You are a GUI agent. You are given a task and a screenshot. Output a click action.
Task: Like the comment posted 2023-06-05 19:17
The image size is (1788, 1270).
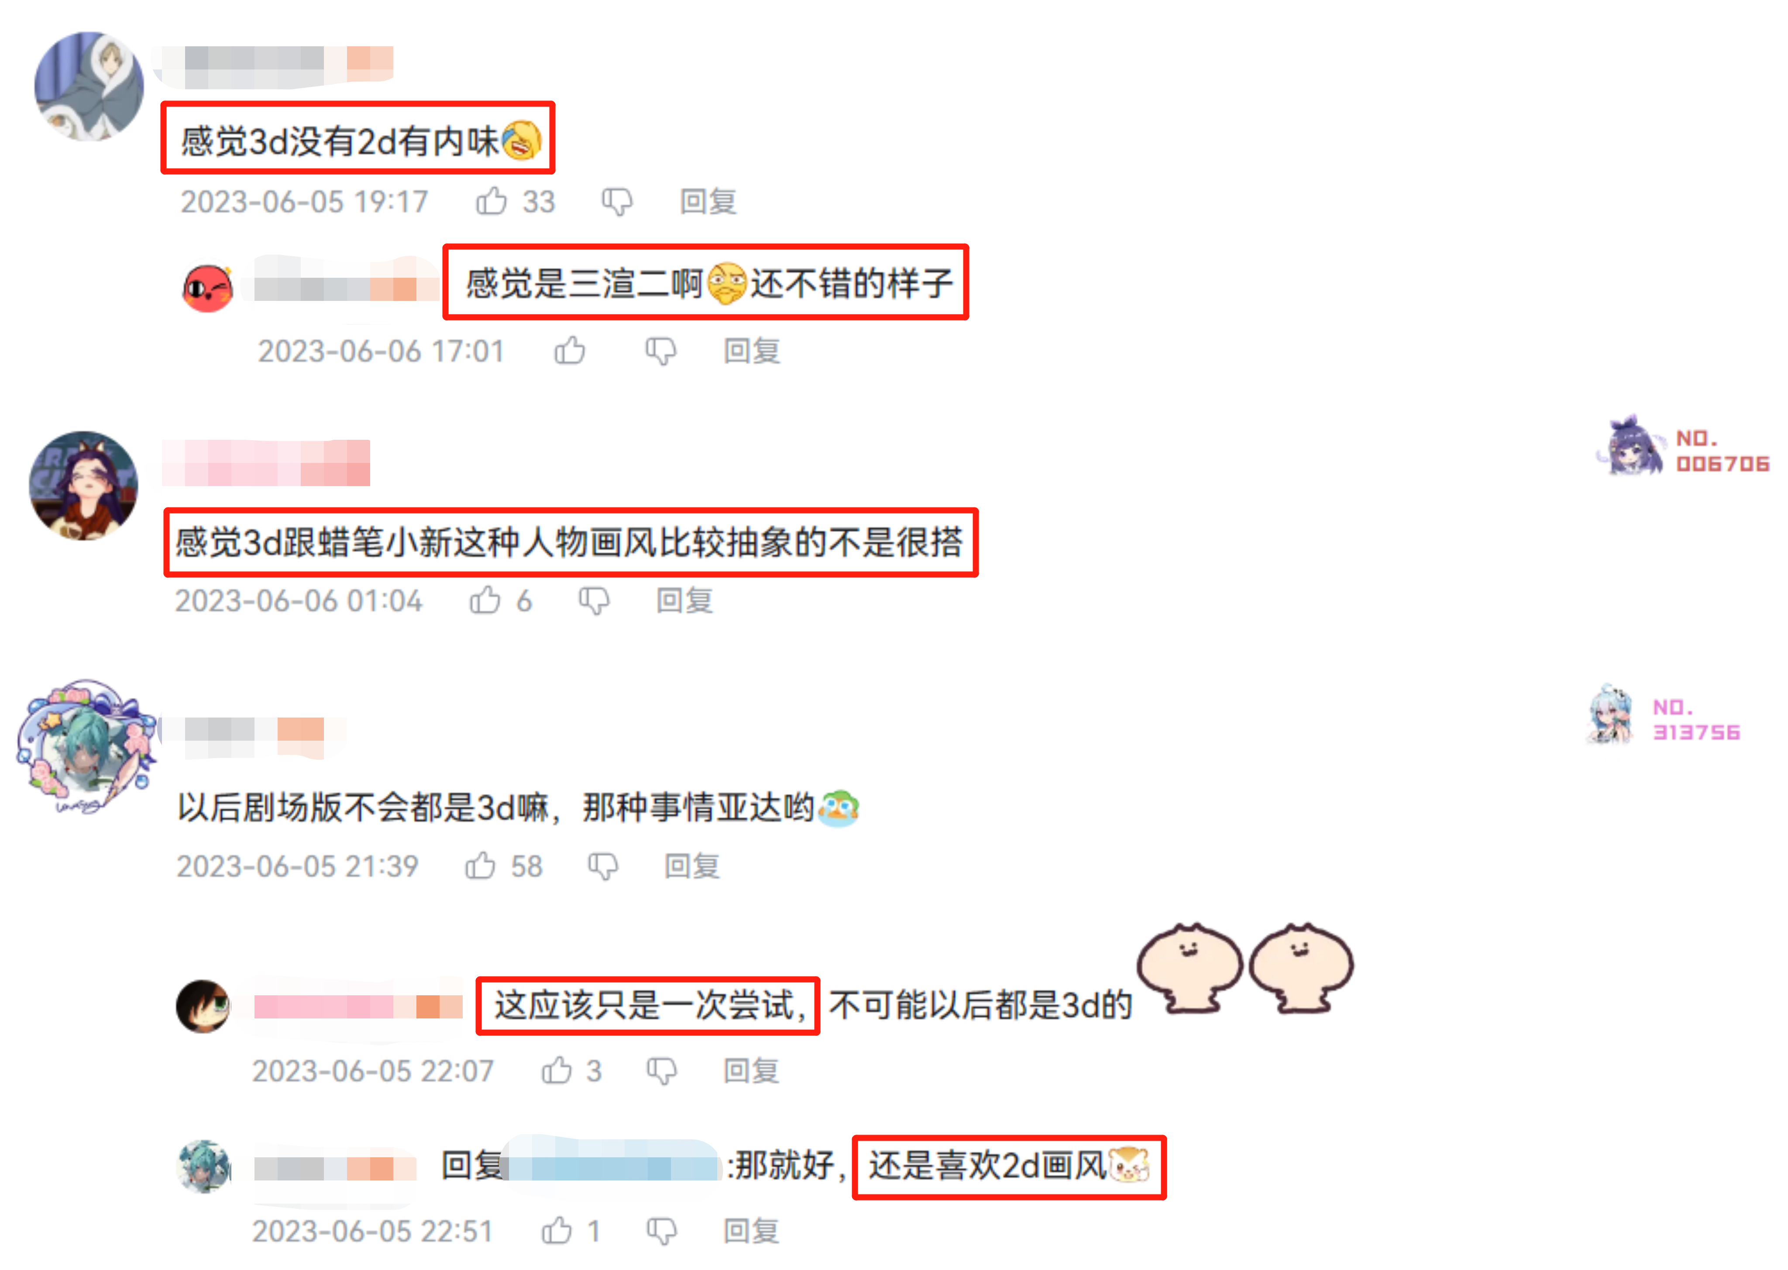pos(492,201)
